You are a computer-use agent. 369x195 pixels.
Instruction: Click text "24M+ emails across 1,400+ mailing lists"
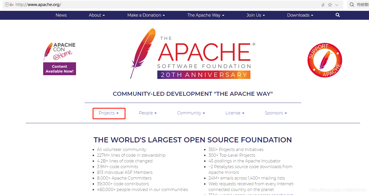point(247,178)
